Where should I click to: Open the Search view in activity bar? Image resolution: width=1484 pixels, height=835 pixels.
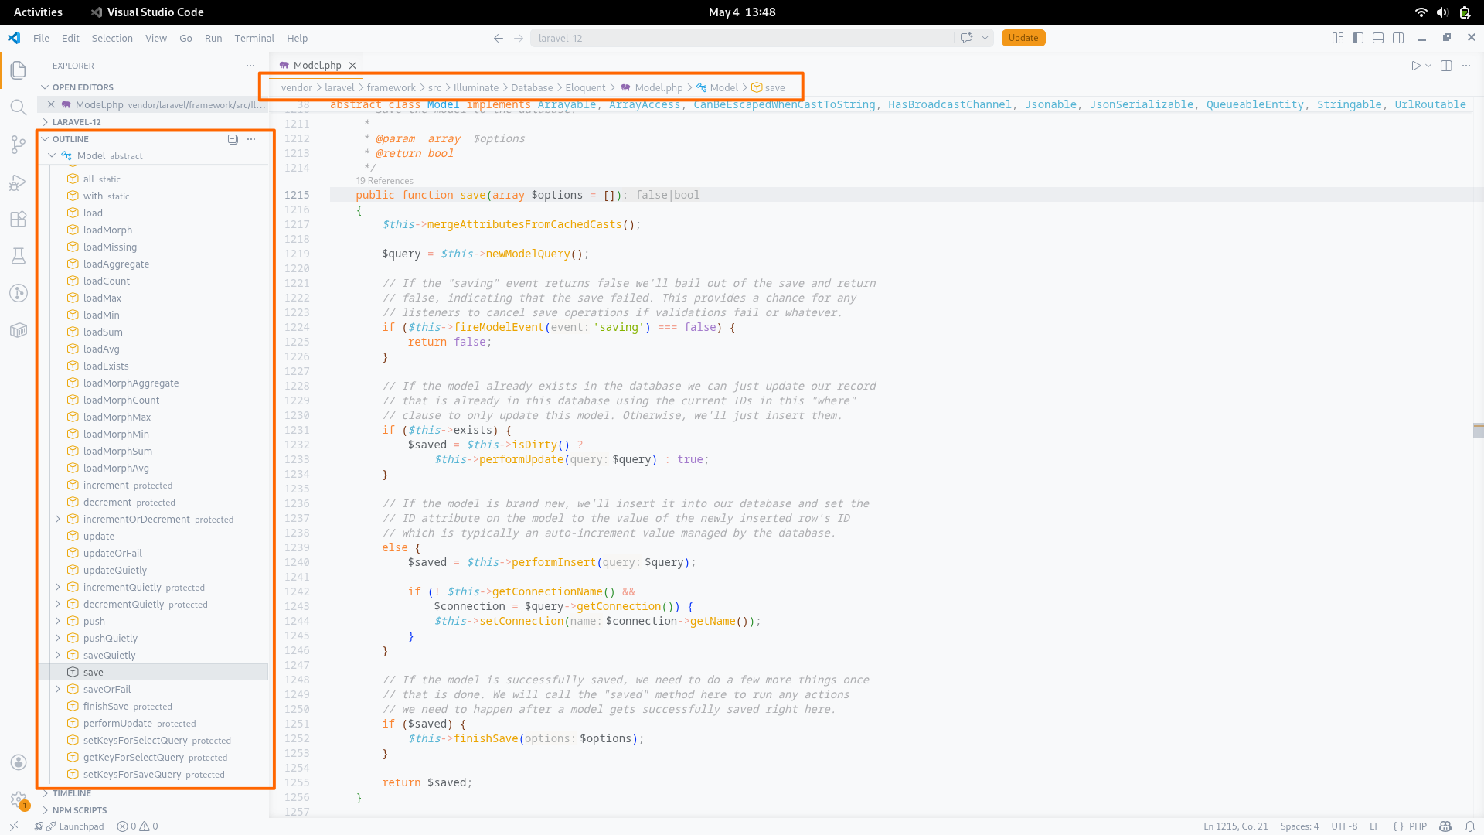click(19, 107)
